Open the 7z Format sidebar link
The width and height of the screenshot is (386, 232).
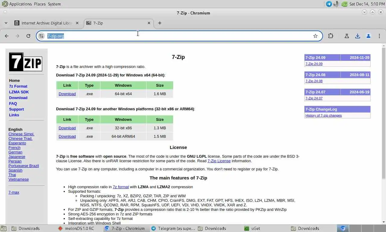tap(18, 86)
